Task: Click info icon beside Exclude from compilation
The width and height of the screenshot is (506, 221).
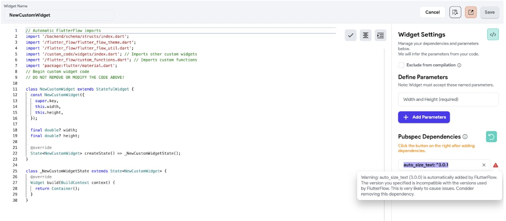Action: [x=459, y=65]
